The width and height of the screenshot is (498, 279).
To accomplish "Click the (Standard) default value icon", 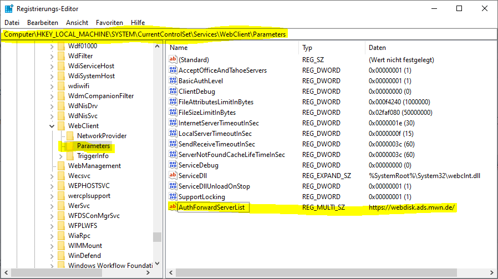I will pyautogui.click(x=172, y=60).
